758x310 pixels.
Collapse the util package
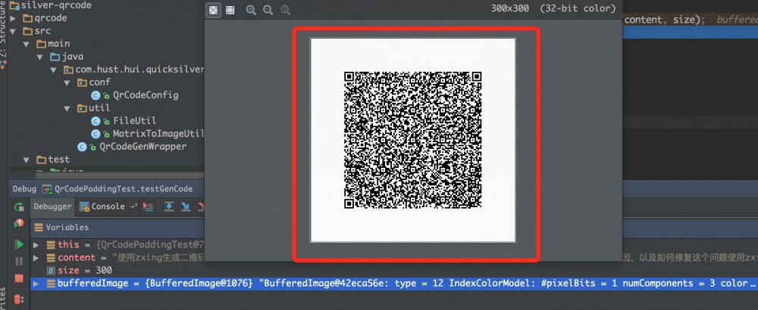[67, 108]
